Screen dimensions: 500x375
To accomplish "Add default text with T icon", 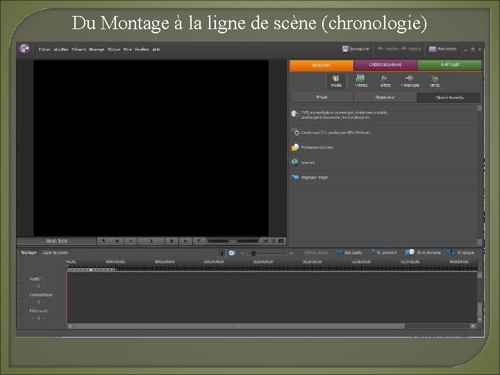I will point(274,241).
